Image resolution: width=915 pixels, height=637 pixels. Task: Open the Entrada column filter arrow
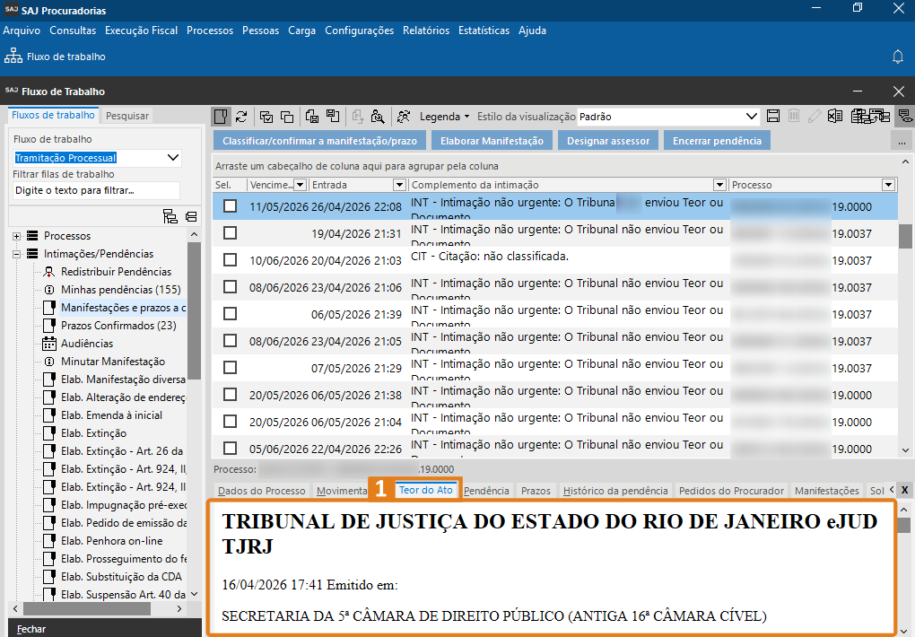click(399, 185)
